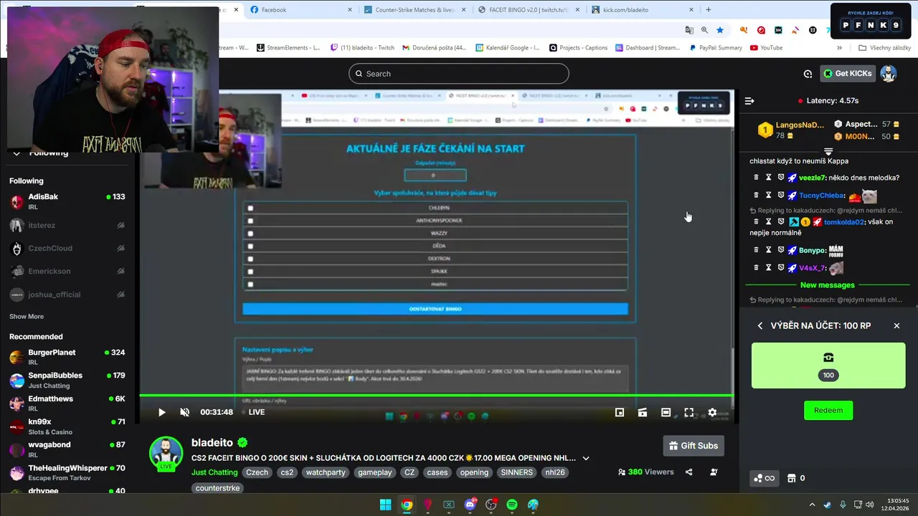The height and width of the screenshot is (516, 918).
Task: Switch to FACEIT BINGO v2.0 tab
Action: 529,10
